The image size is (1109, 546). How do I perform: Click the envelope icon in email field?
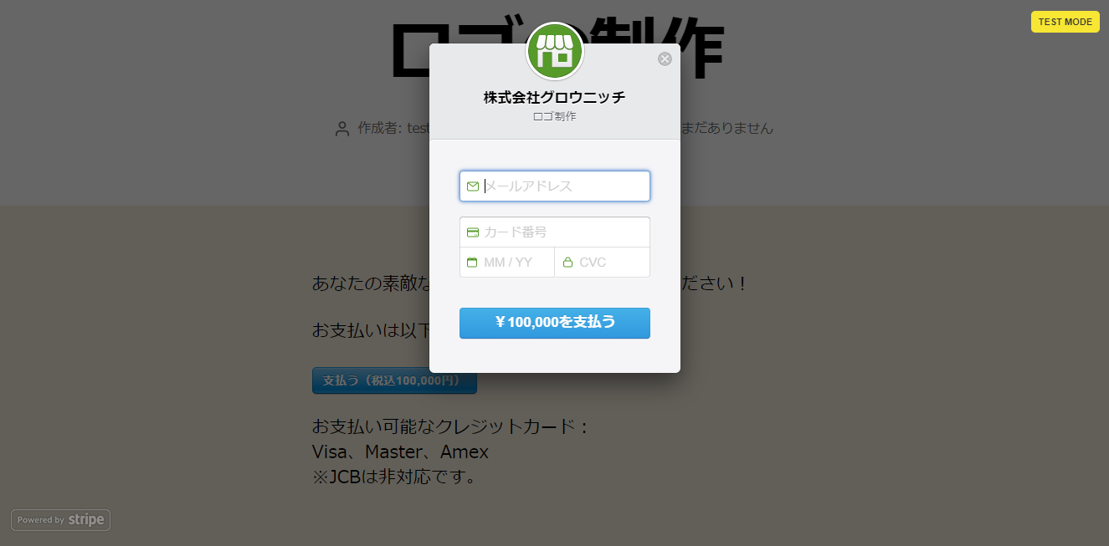pyautogui.click(x=473, y=186)
